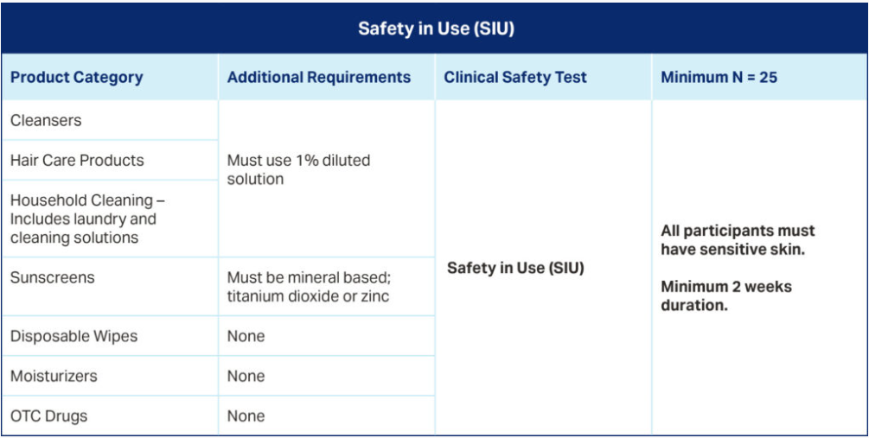Screen dimensions: 869x438
Task: Click the Minimum N = 25 header
Action: (719, 77)
